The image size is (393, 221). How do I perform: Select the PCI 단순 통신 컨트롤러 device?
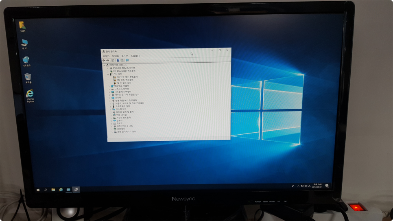125,77
